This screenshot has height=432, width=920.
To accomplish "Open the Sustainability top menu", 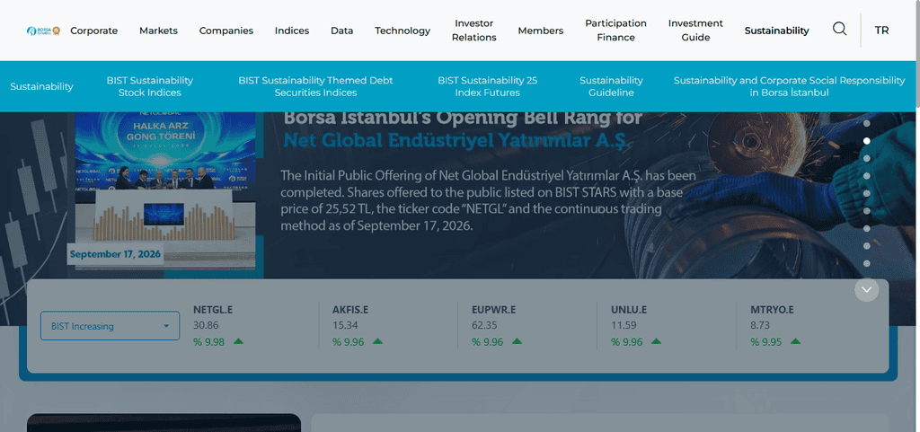I will pos(776,31).
